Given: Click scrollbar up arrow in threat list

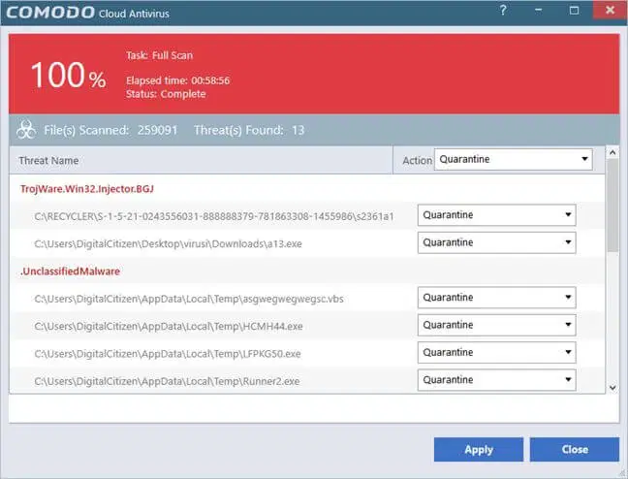Looking at the screenshot, I should pyautogui.click(x=612, y=152).
